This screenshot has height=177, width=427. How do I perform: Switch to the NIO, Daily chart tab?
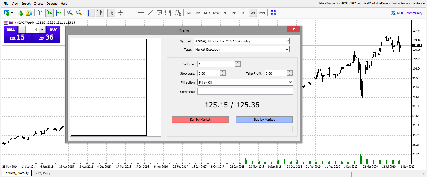(43, 173)
